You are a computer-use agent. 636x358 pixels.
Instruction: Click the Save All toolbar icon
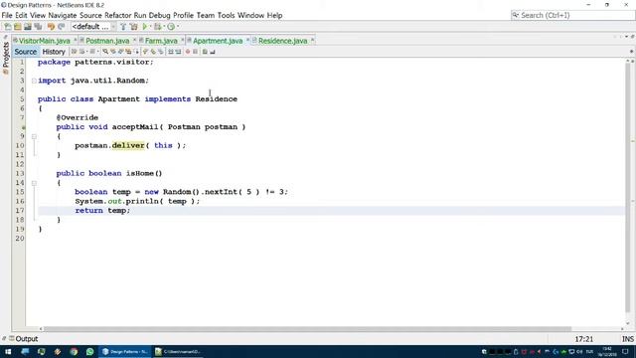38,27
